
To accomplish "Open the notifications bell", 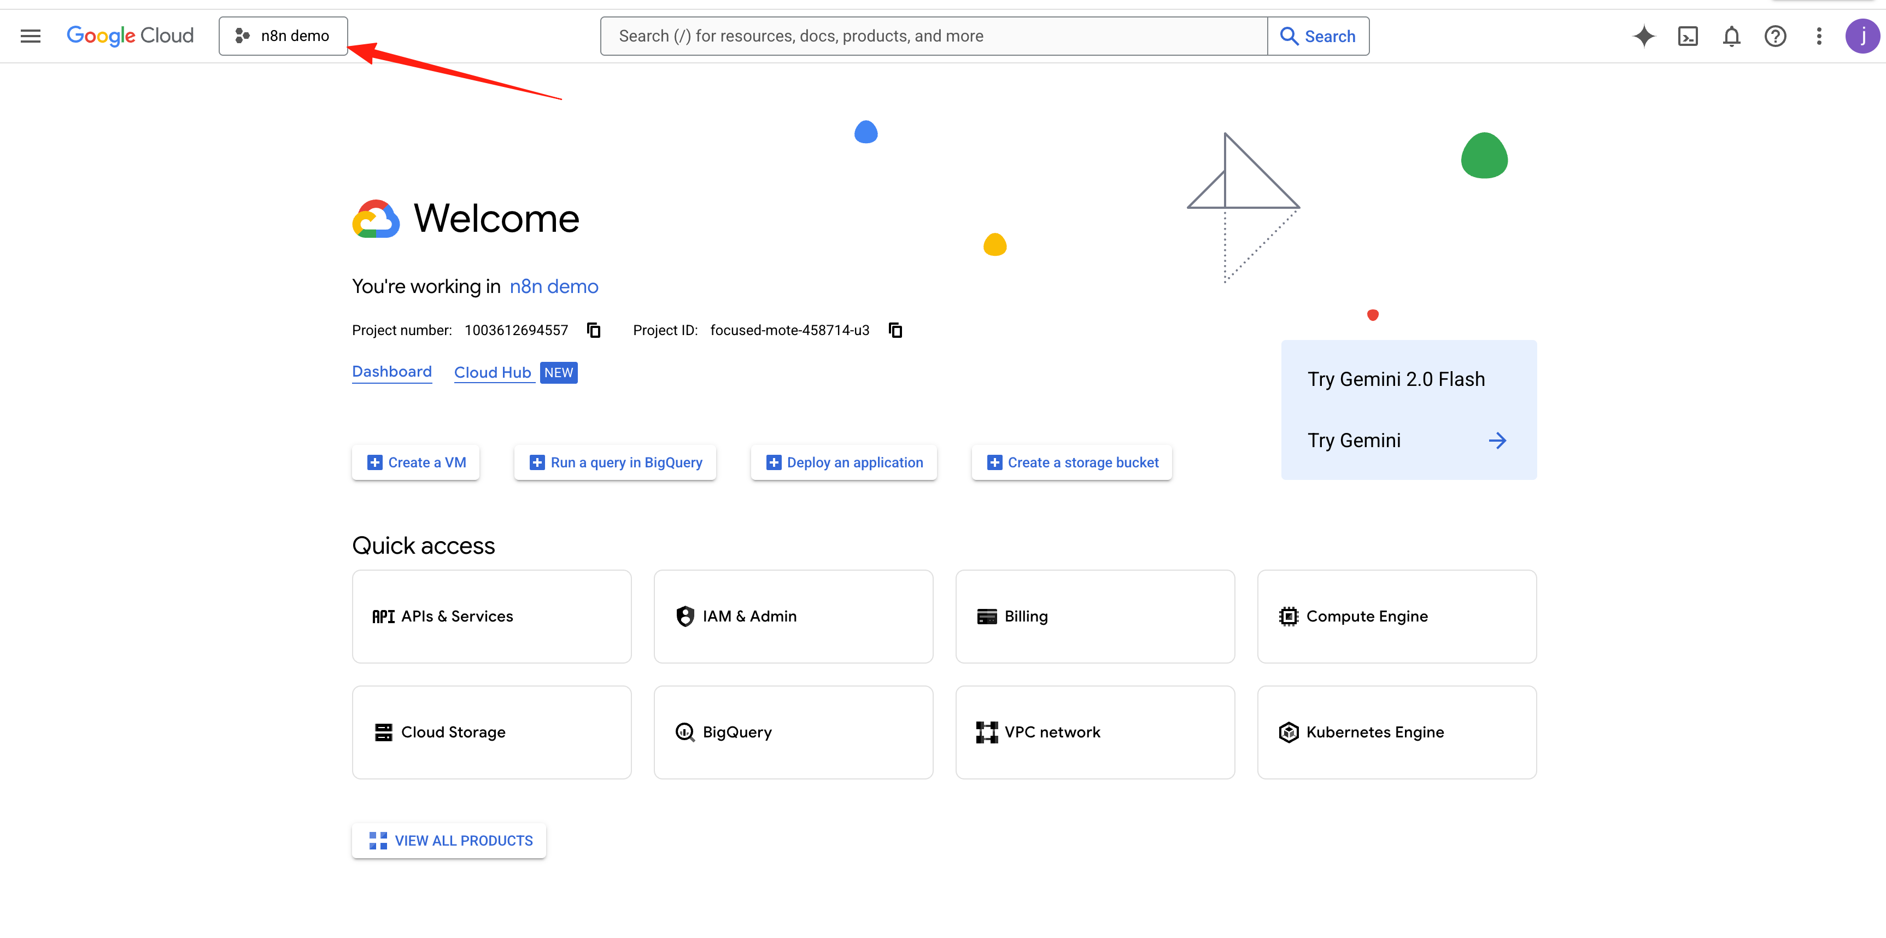I will tap(1731, 36).
